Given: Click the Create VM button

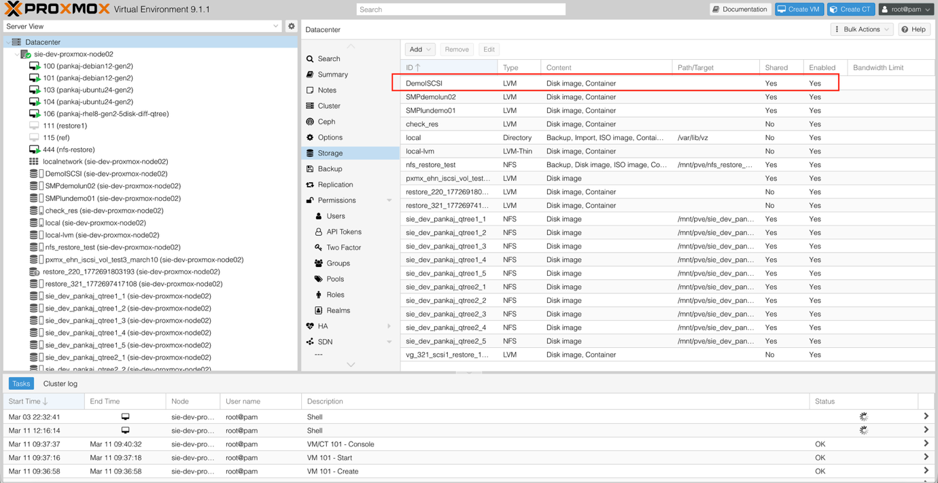Looking at the screenshot, I should (799, 9).
